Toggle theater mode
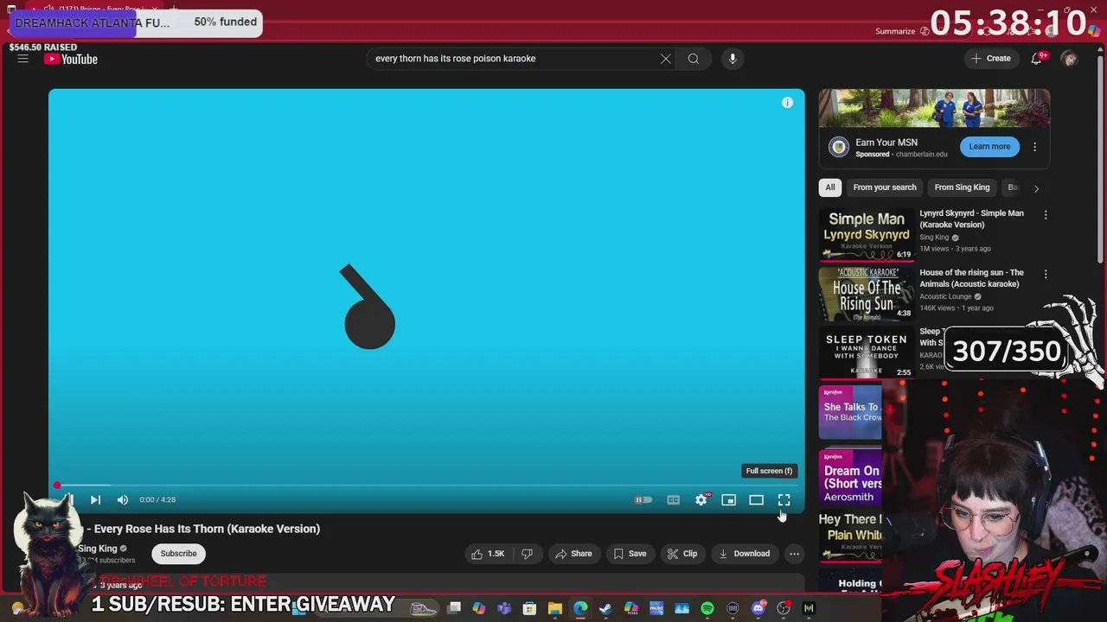1107x622 pixels. point(757,500)
